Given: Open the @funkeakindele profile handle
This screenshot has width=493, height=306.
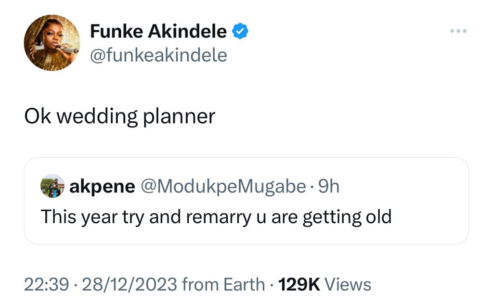Looking at the screenshot, I should [x=158, y=54].
